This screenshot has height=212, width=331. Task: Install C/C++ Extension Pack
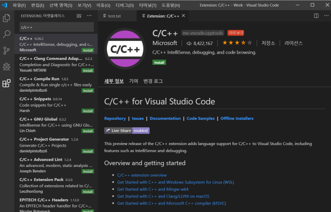(x=88, y=191)
